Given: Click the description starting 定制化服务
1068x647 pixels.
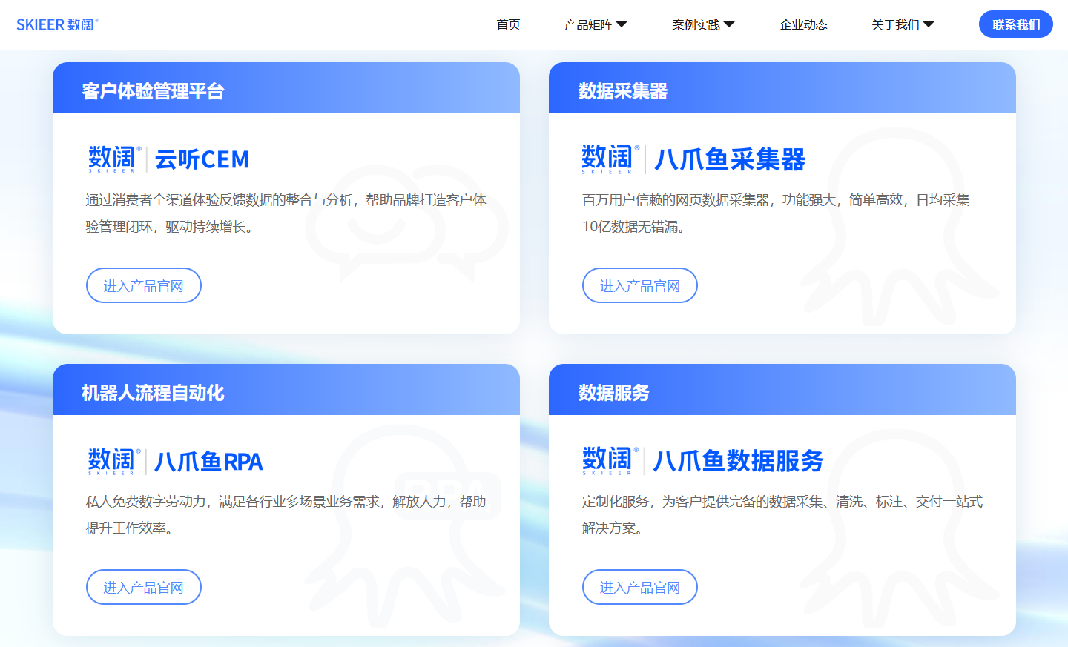Looking at the screenshot, I should [x=782, y=515].
